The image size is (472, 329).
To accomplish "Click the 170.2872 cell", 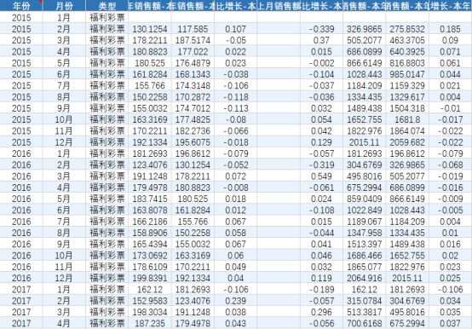I will 193,97.
